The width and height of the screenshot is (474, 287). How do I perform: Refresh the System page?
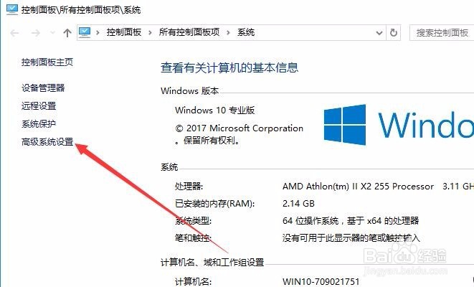(x=393, y=32)
